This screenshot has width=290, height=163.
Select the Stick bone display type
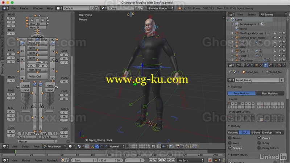coord(244,133)
